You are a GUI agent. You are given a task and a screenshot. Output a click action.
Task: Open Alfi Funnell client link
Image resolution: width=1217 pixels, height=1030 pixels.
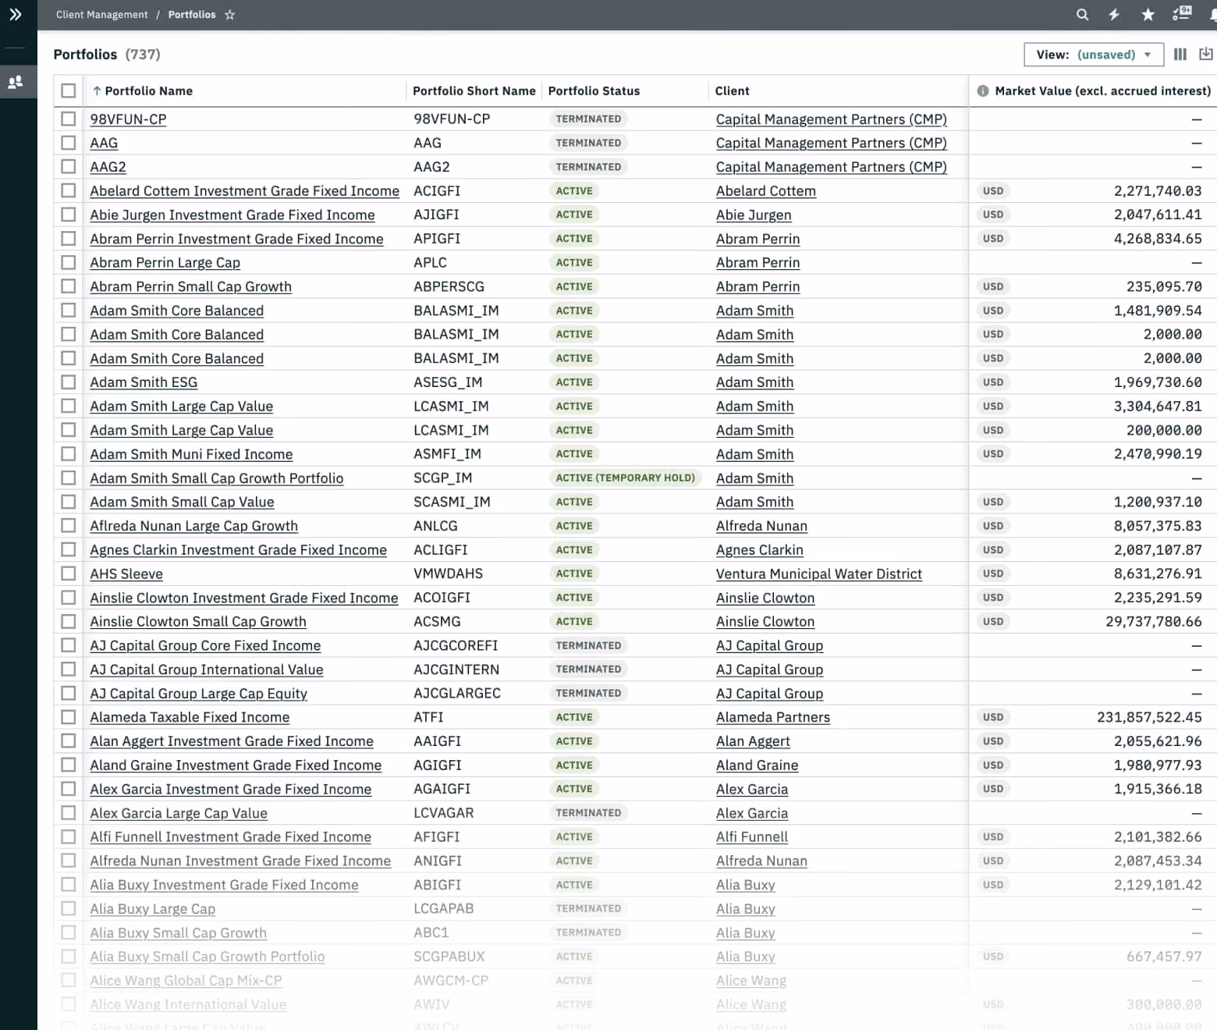pyautogui.click(x=752, y=837)
